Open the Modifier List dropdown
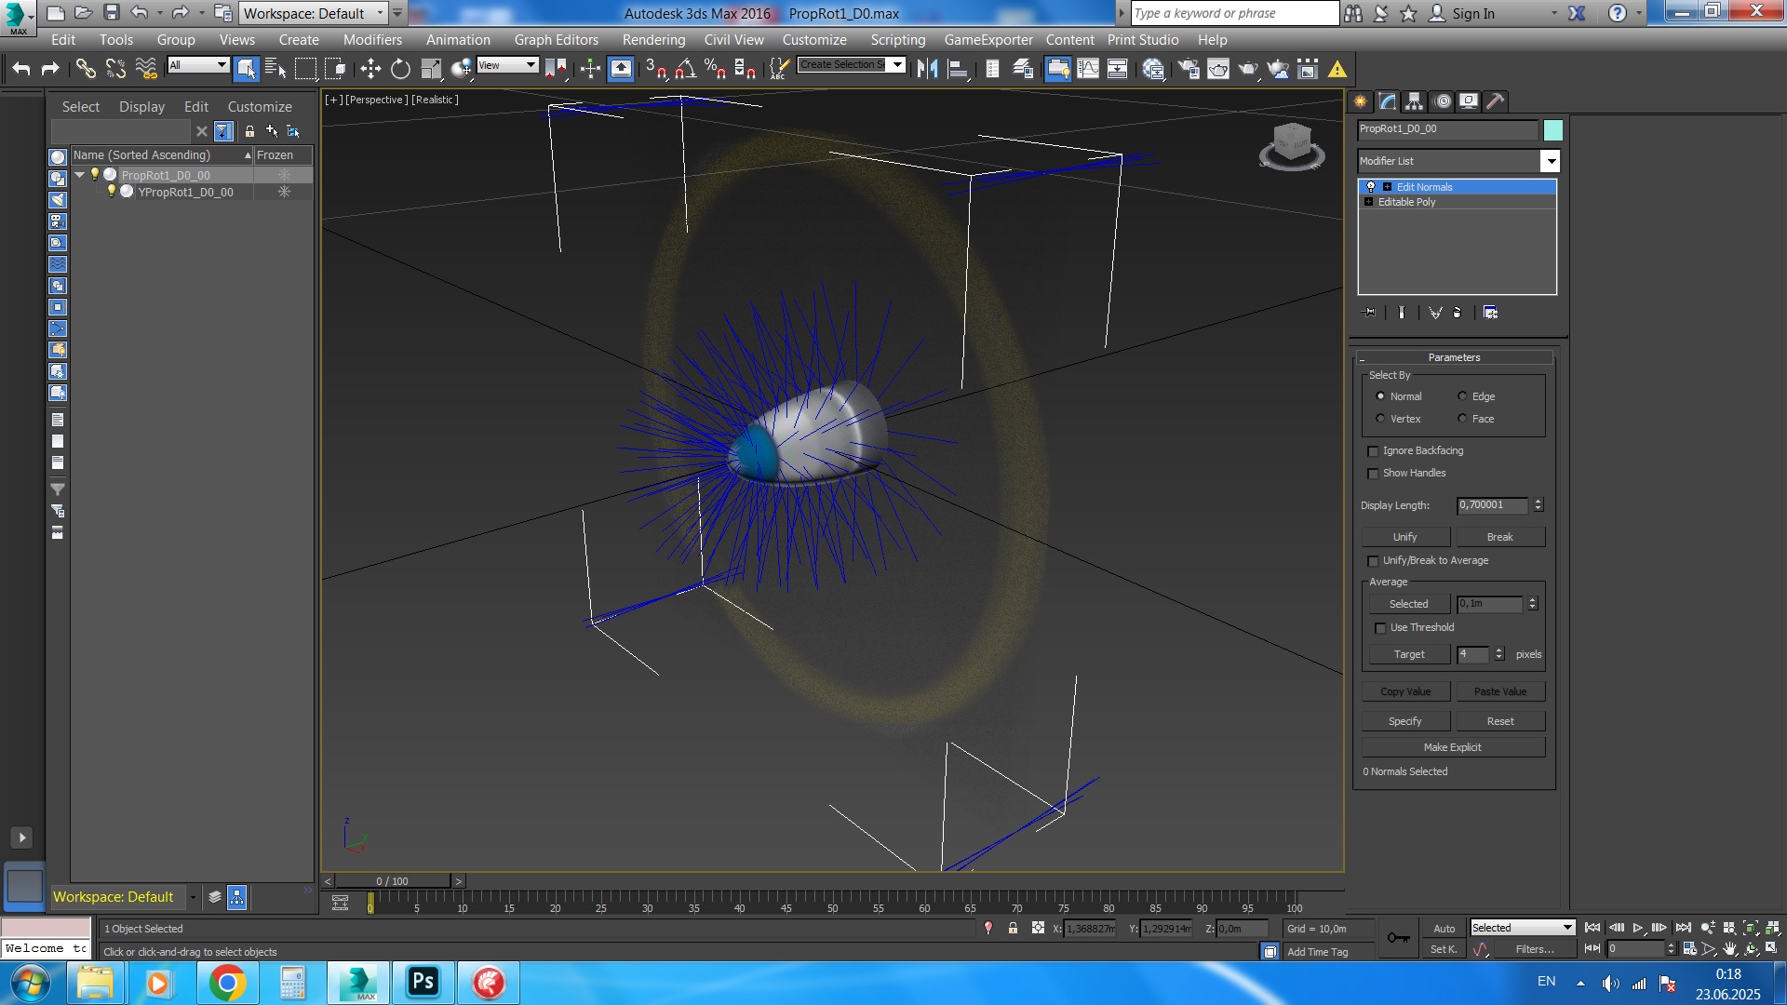Screen dimensions: 1787x1005 pyautogui.click(x=1551, y=162)
